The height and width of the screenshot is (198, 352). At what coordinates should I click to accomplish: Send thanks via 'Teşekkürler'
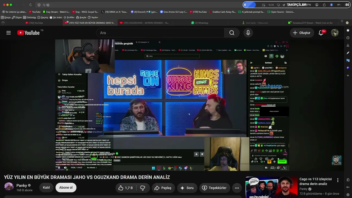coord(215,188)
